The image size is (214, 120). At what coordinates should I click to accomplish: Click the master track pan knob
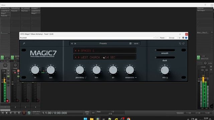coord(205,63)
